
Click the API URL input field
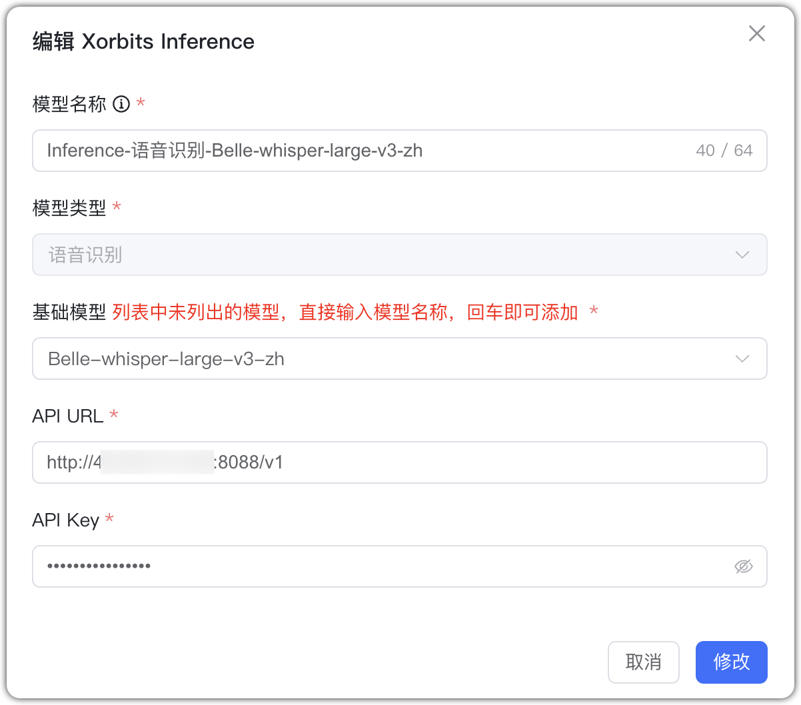[x=399, y=462]
